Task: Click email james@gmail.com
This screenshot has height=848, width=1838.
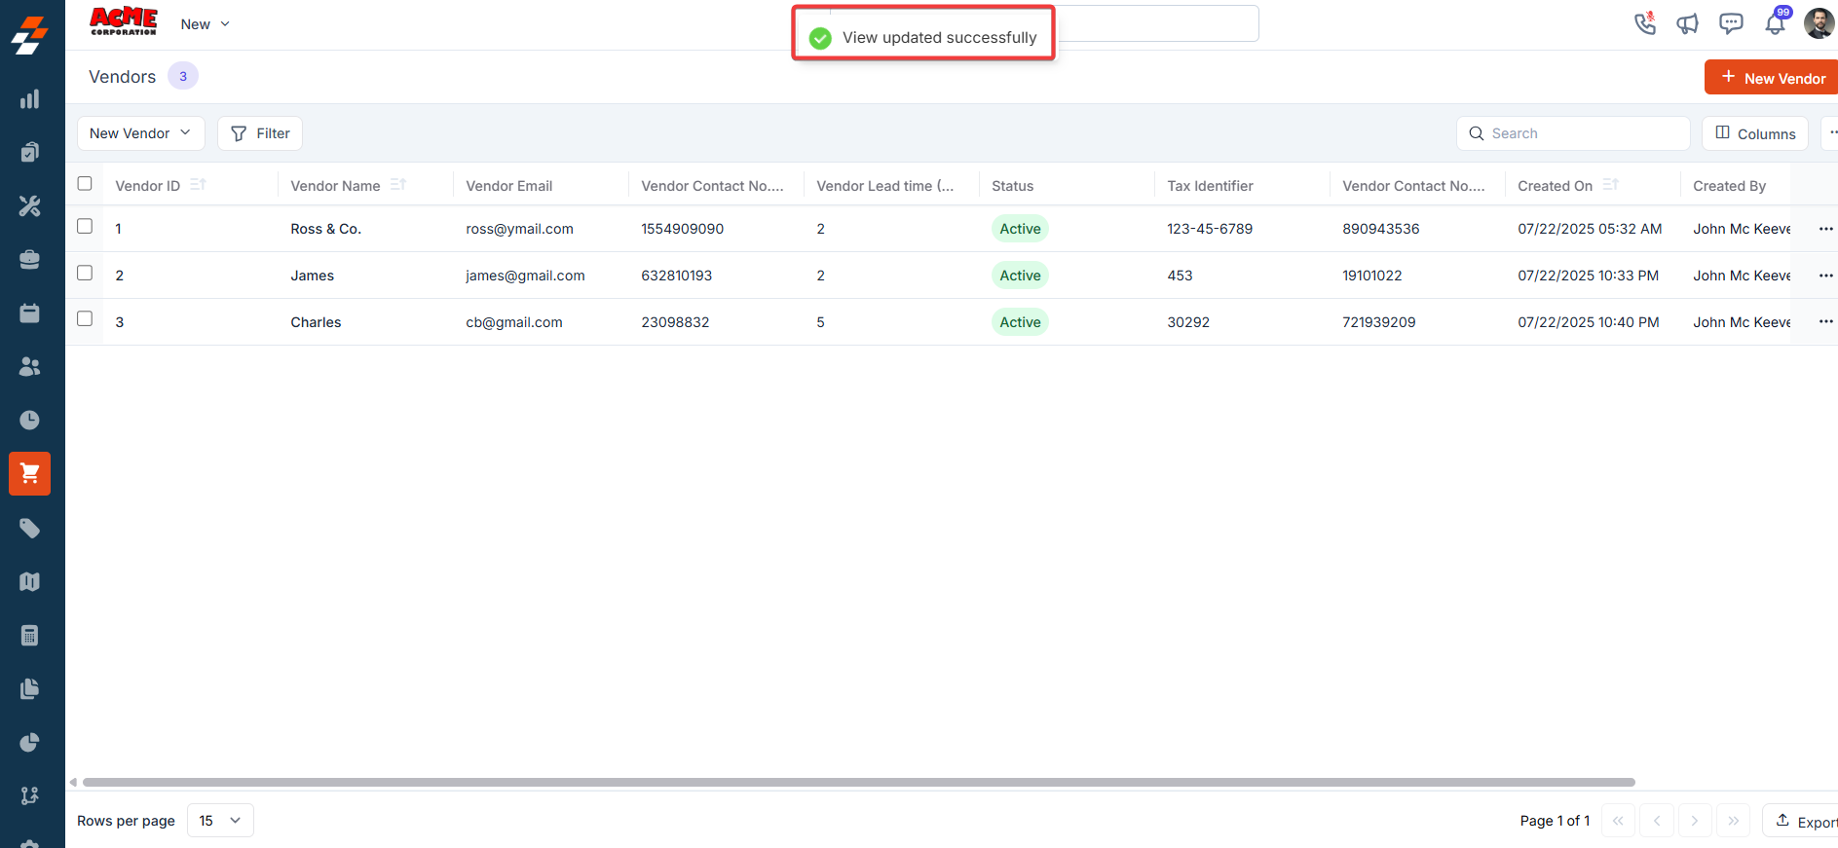Action: tap(525, 276)
